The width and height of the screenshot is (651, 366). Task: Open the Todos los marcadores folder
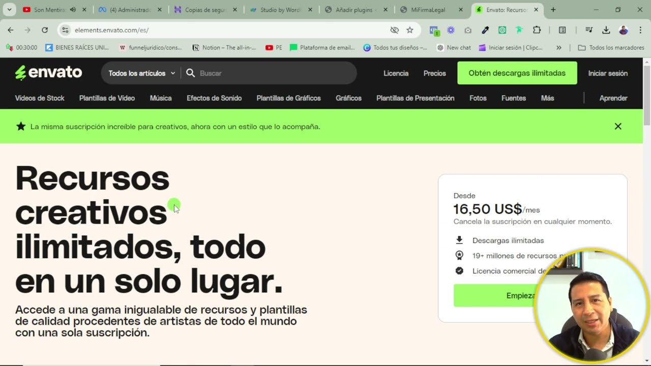[611, 48]
